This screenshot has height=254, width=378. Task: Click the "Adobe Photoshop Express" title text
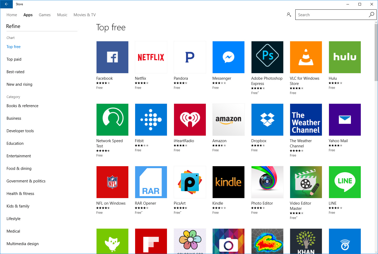(x=267, y=81)
